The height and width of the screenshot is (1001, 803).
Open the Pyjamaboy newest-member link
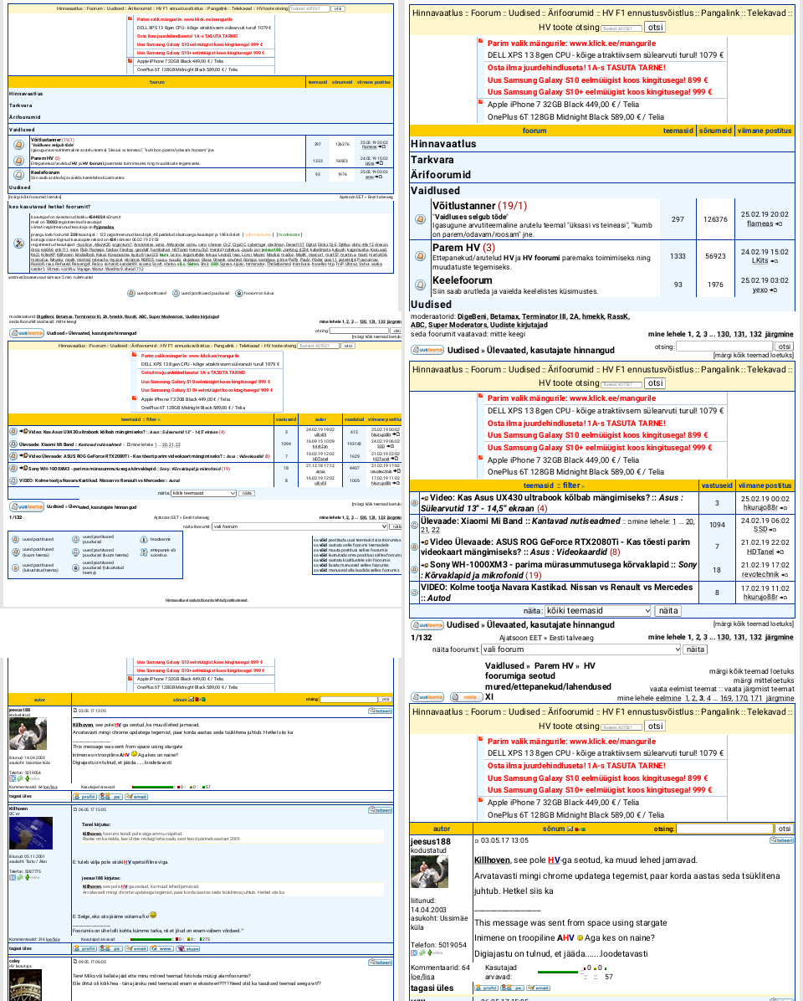coord(104,227)
